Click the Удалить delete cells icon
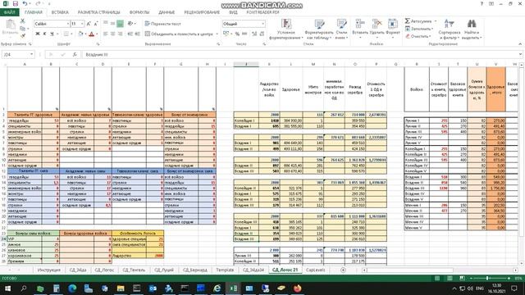525x295 pixels. click(377, 27)
